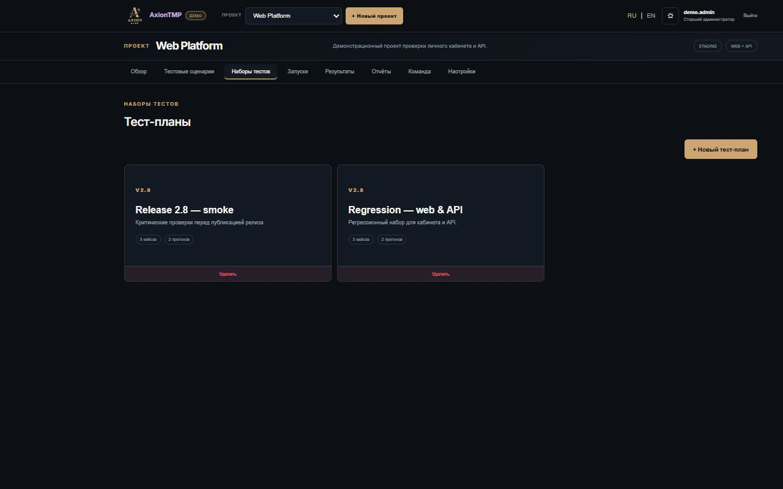This screenshot has height=489, width=783.
Task: Click the Axion logo icon
Action: click(x=135, y=15)
